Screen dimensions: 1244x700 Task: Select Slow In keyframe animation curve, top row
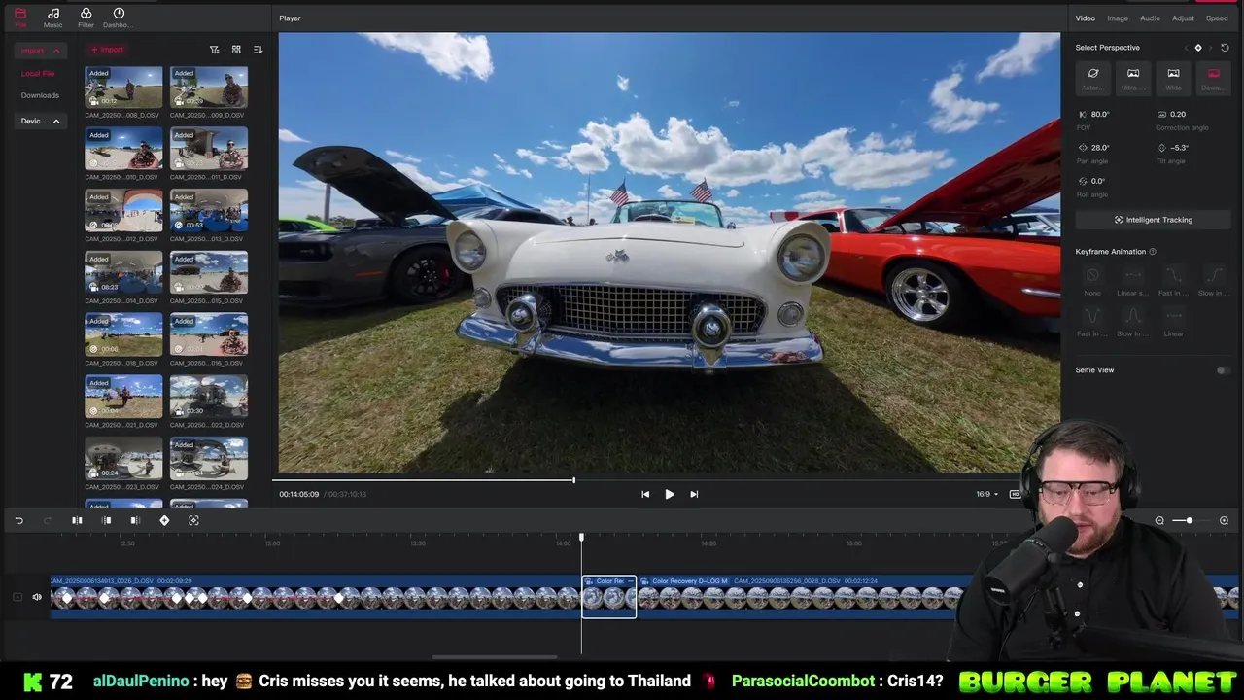click(1214, 280)
